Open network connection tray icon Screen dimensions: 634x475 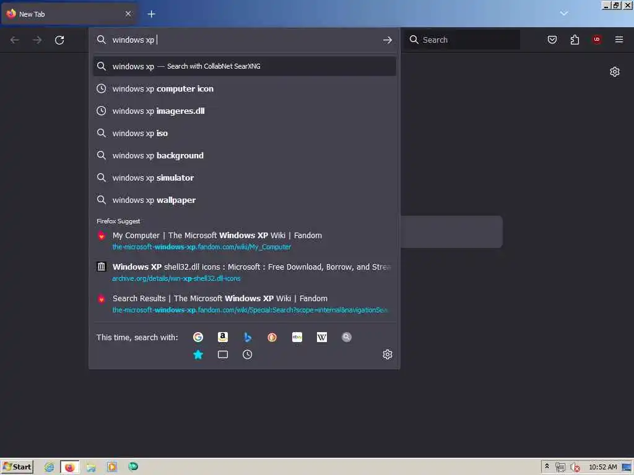(560, 468)
